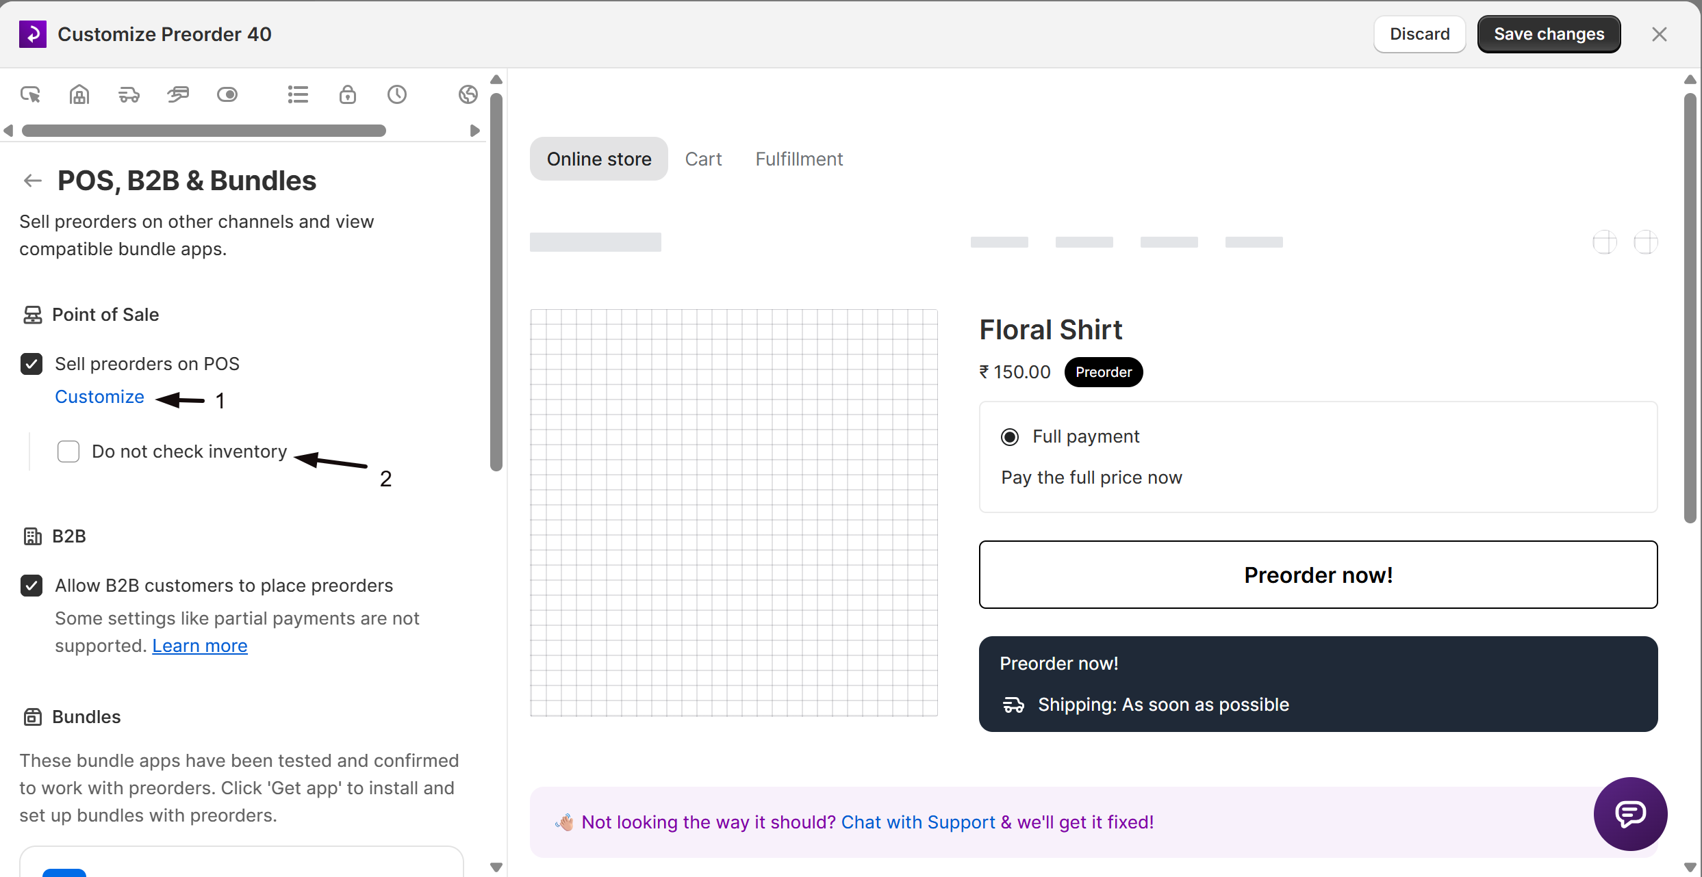Open the bulleted list icon

pos(298,94)
